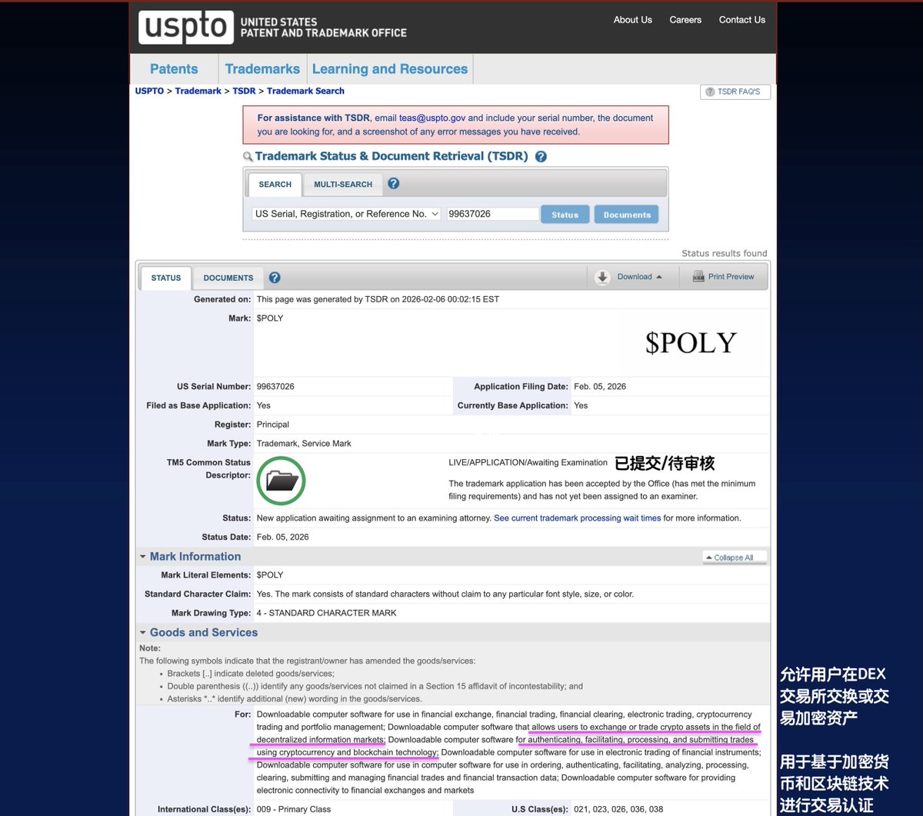Click USPTO breadcrumb link
This screenshot has width=923, height=816.
point(149,91)
